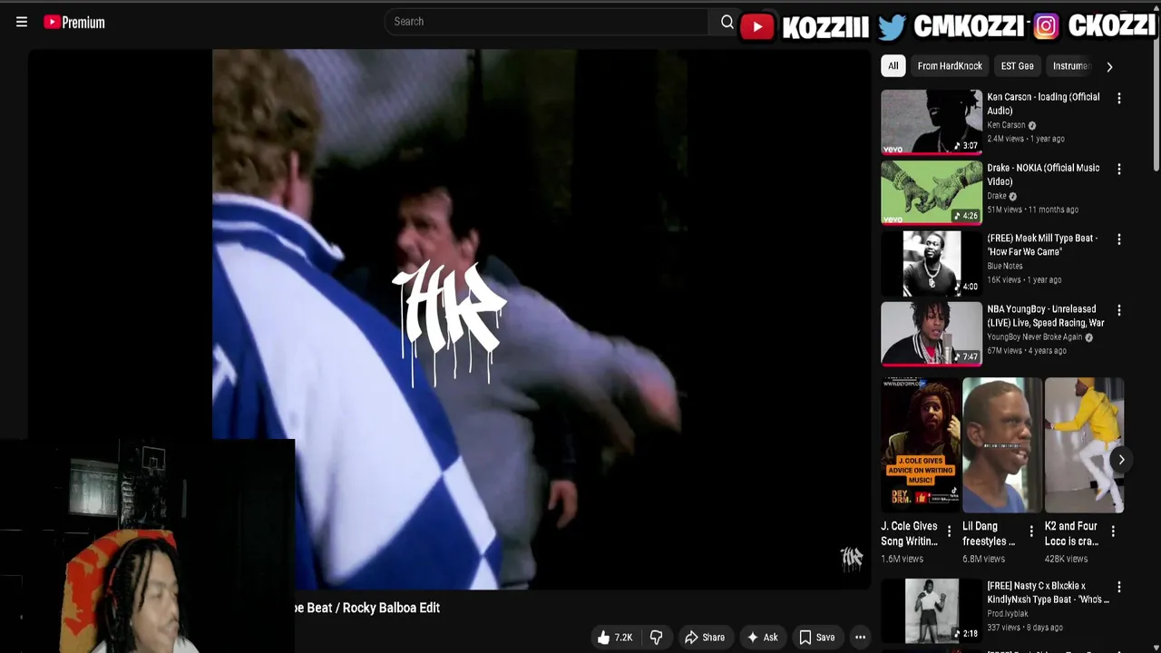This screenshot has height=653, width=1161.
Task: Open K2 and Four Loco short
Action: click(x=1084, y=445)
